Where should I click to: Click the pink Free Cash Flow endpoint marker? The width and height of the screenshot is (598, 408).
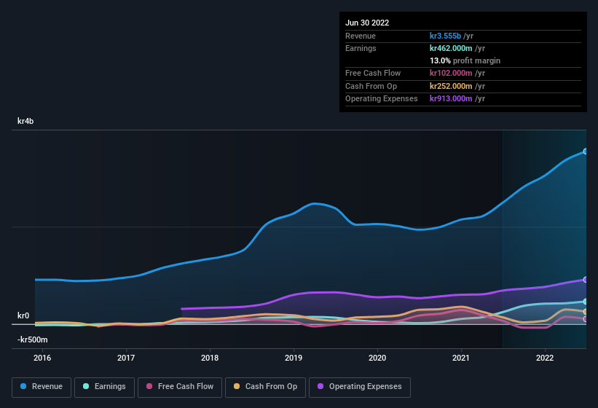click(x=586, y=319)
